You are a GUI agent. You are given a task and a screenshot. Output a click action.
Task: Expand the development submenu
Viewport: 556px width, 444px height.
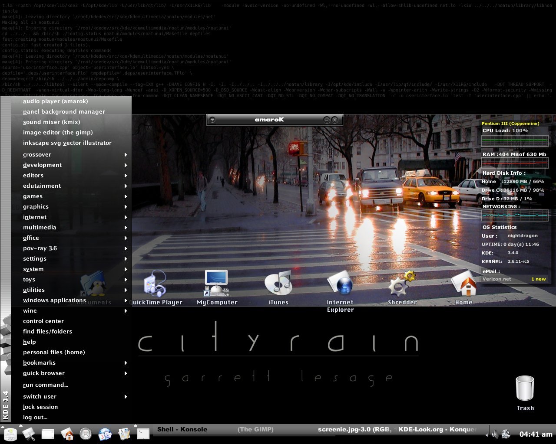71,165
